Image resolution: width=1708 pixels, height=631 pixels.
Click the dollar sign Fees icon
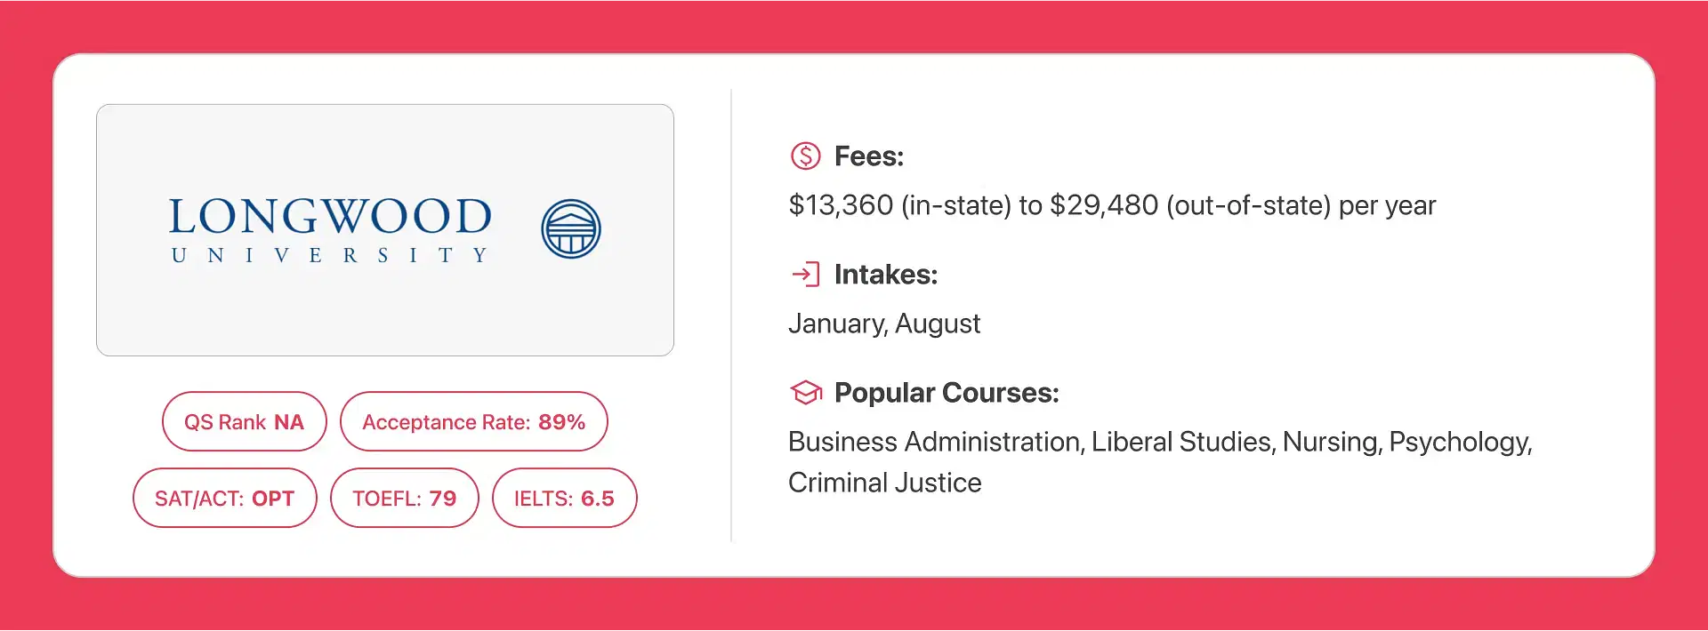806,156
